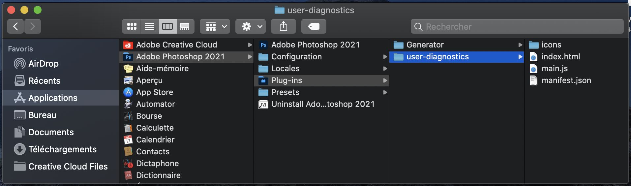Go back with the left chevron button
631x186 pixels.
[x=15, y=26]
